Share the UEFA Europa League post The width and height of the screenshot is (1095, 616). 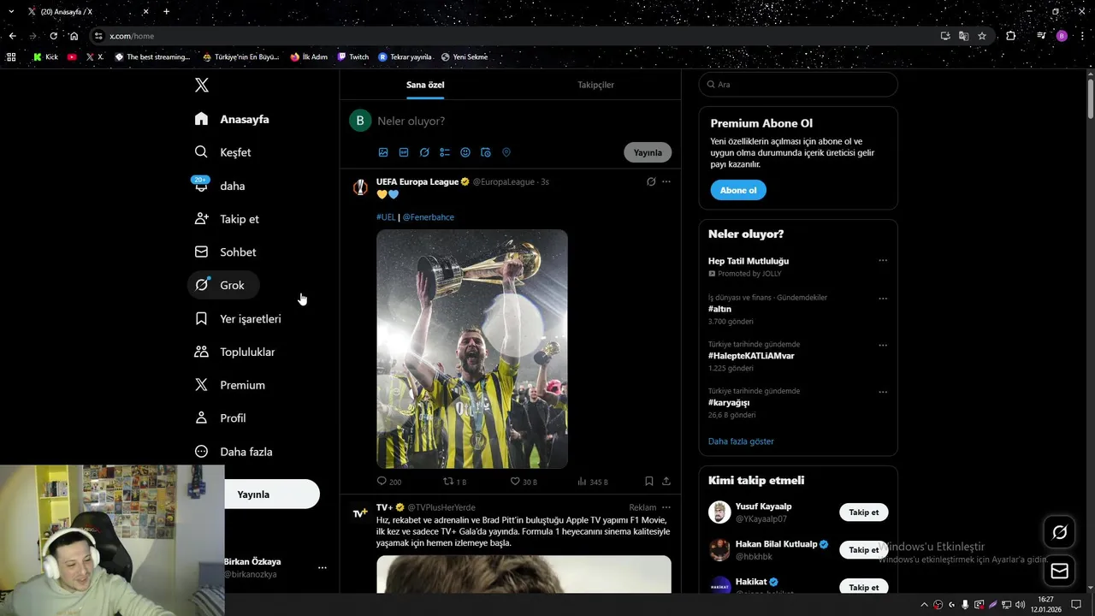(x=666, y=482)
